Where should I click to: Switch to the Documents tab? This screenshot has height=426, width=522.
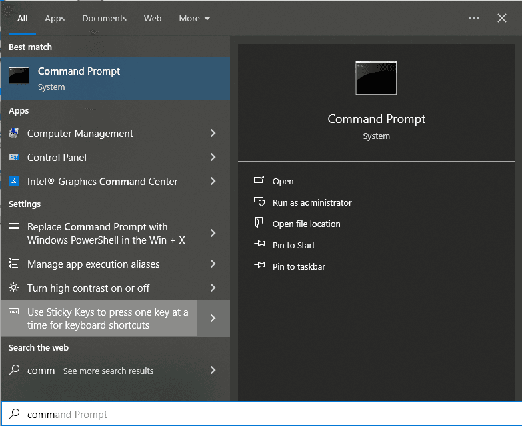pos(103,18)
